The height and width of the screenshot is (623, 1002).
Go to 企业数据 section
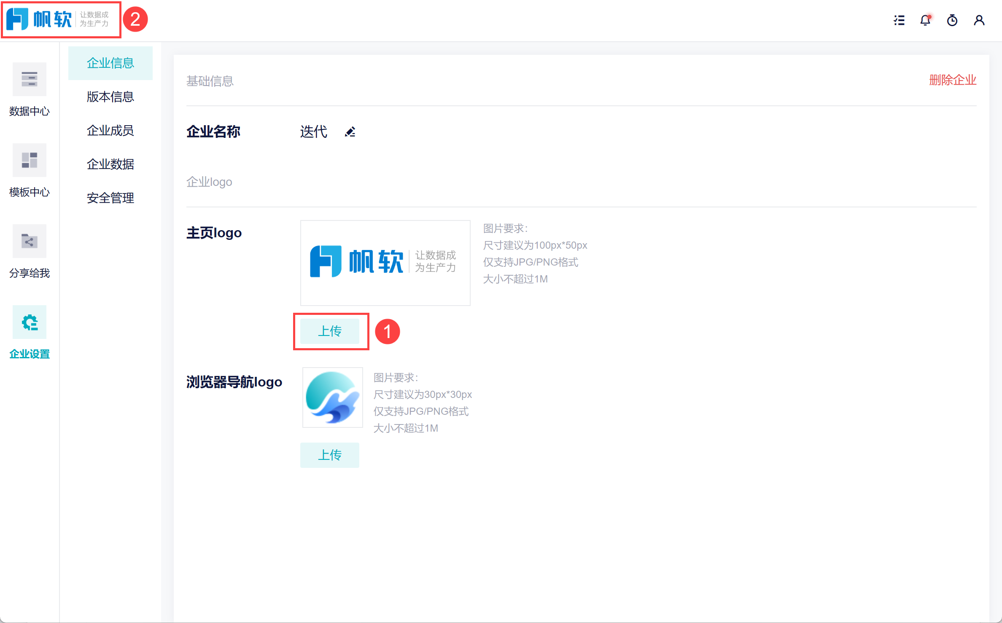point(110,164)
